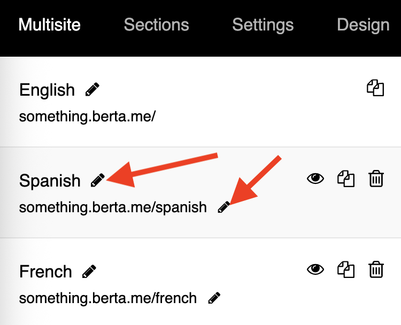Screen dimensions: 401x325
Task: Switch to the Sections tab
Action: pyautogui.click(x=156, y=25)
